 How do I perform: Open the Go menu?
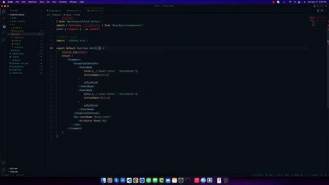point(48,2)
